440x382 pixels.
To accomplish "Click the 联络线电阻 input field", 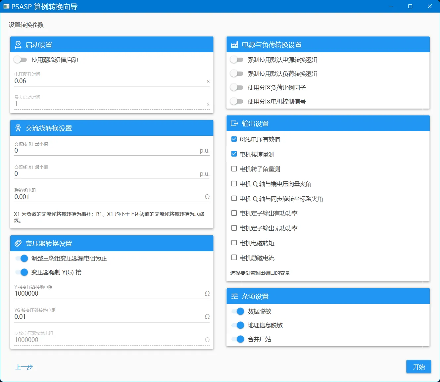I will (112, 195).
